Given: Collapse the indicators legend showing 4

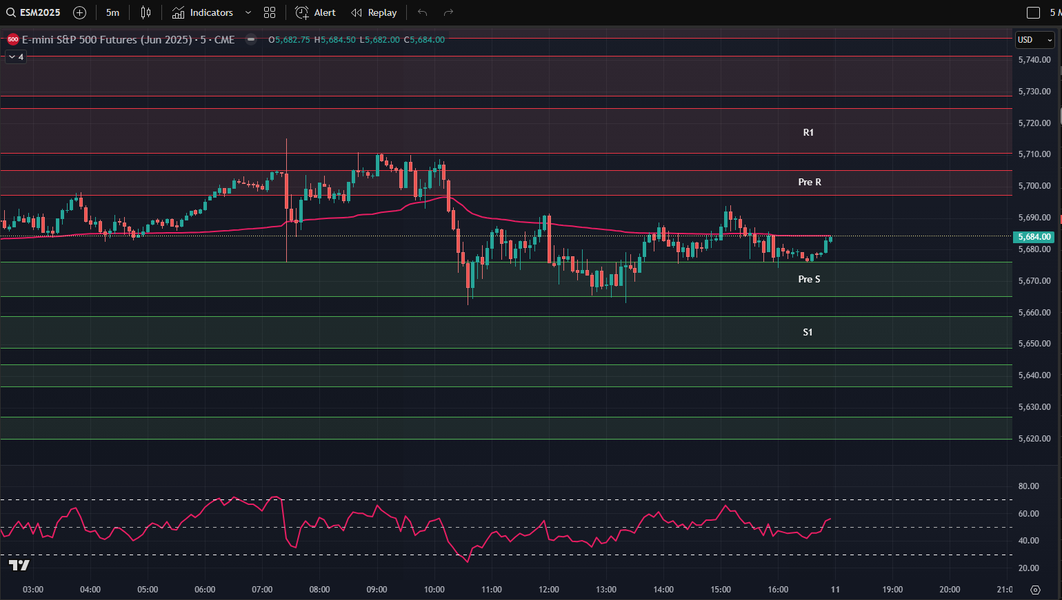Looking at the screenshot, I should coord(16,57).
